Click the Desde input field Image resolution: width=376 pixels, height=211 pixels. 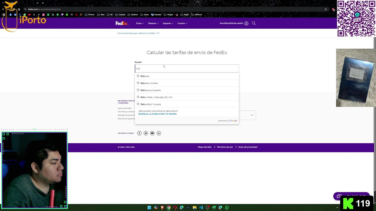[187, 69]
